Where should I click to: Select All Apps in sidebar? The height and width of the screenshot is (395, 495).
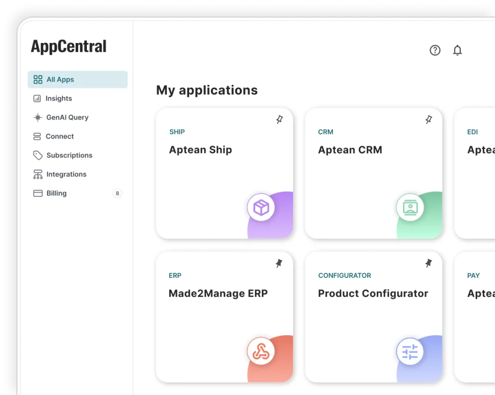[78, 80]
